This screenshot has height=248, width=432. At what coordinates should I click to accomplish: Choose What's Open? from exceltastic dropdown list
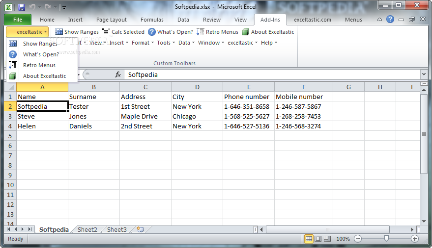pos(42,54)
